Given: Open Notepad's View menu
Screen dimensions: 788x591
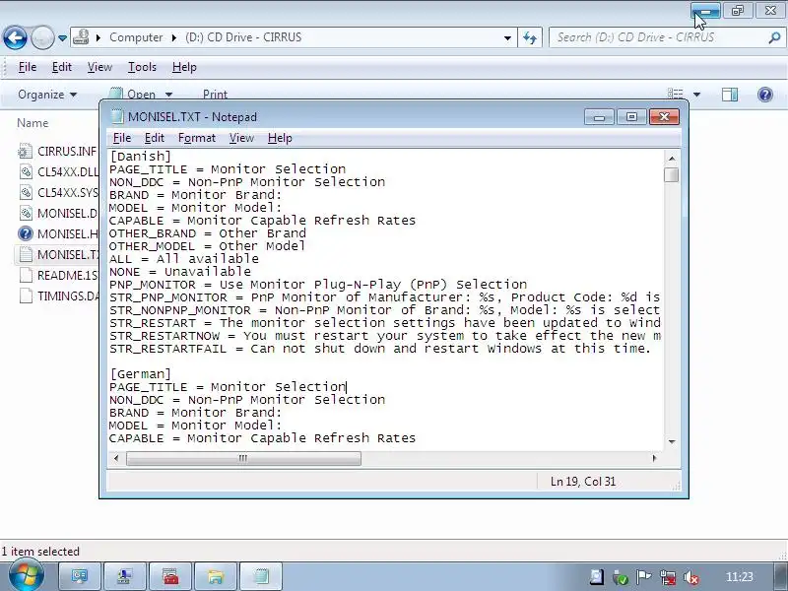Looking at the screenshot, I should [241, 138].
